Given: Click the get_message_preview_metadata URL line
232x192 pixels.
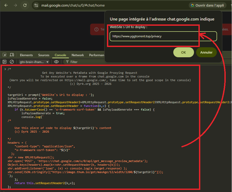Looking at the screenshot, I should click(78, 161).
